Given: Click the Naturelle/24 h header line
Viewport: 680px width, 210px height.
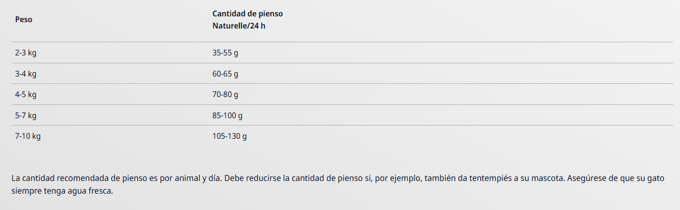Looking at the screenshot, I should tap(239, 25).
